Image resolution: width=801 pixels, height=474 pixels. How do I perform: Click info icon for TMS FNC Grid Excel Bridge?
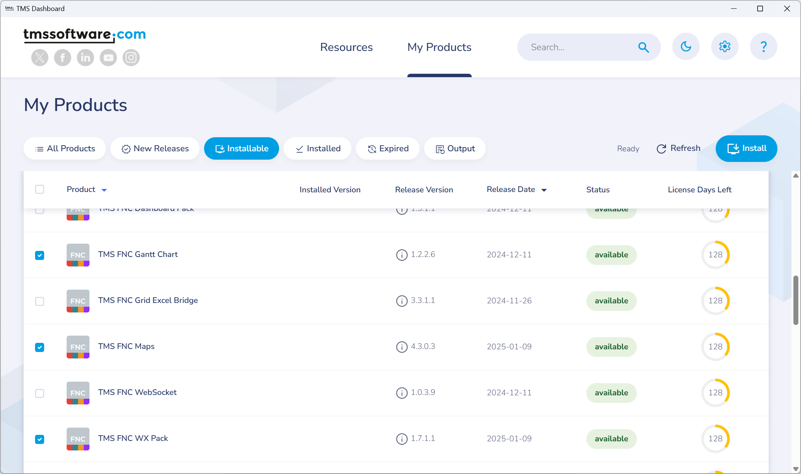click(x=402, y=301)
